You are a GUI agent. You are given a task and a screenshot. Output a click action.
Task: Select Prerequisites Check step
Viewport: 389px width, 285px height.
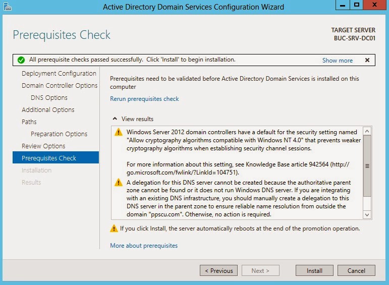[55, 157]
